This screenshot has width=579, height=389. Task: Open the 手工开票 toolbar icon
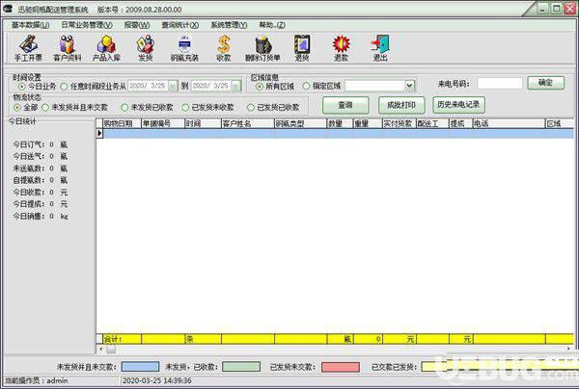click(28, 48)
